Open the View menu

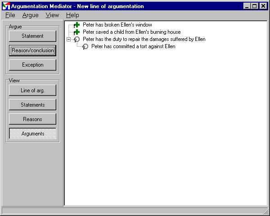(x=52, y=15)
